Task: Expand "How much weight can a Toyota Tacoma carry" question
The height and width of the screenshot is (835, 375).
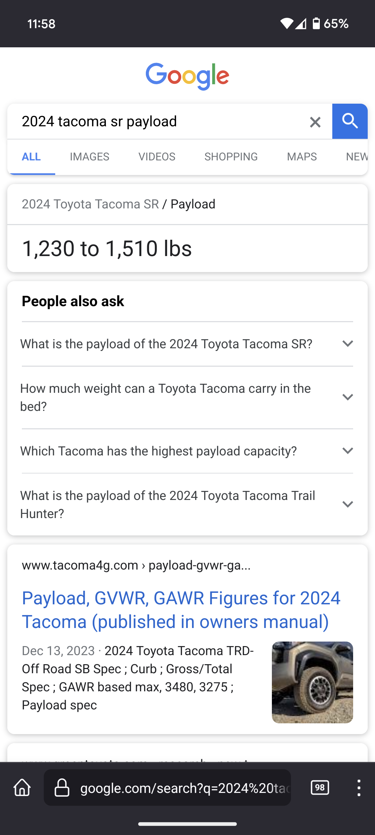Action: point(187,397)
